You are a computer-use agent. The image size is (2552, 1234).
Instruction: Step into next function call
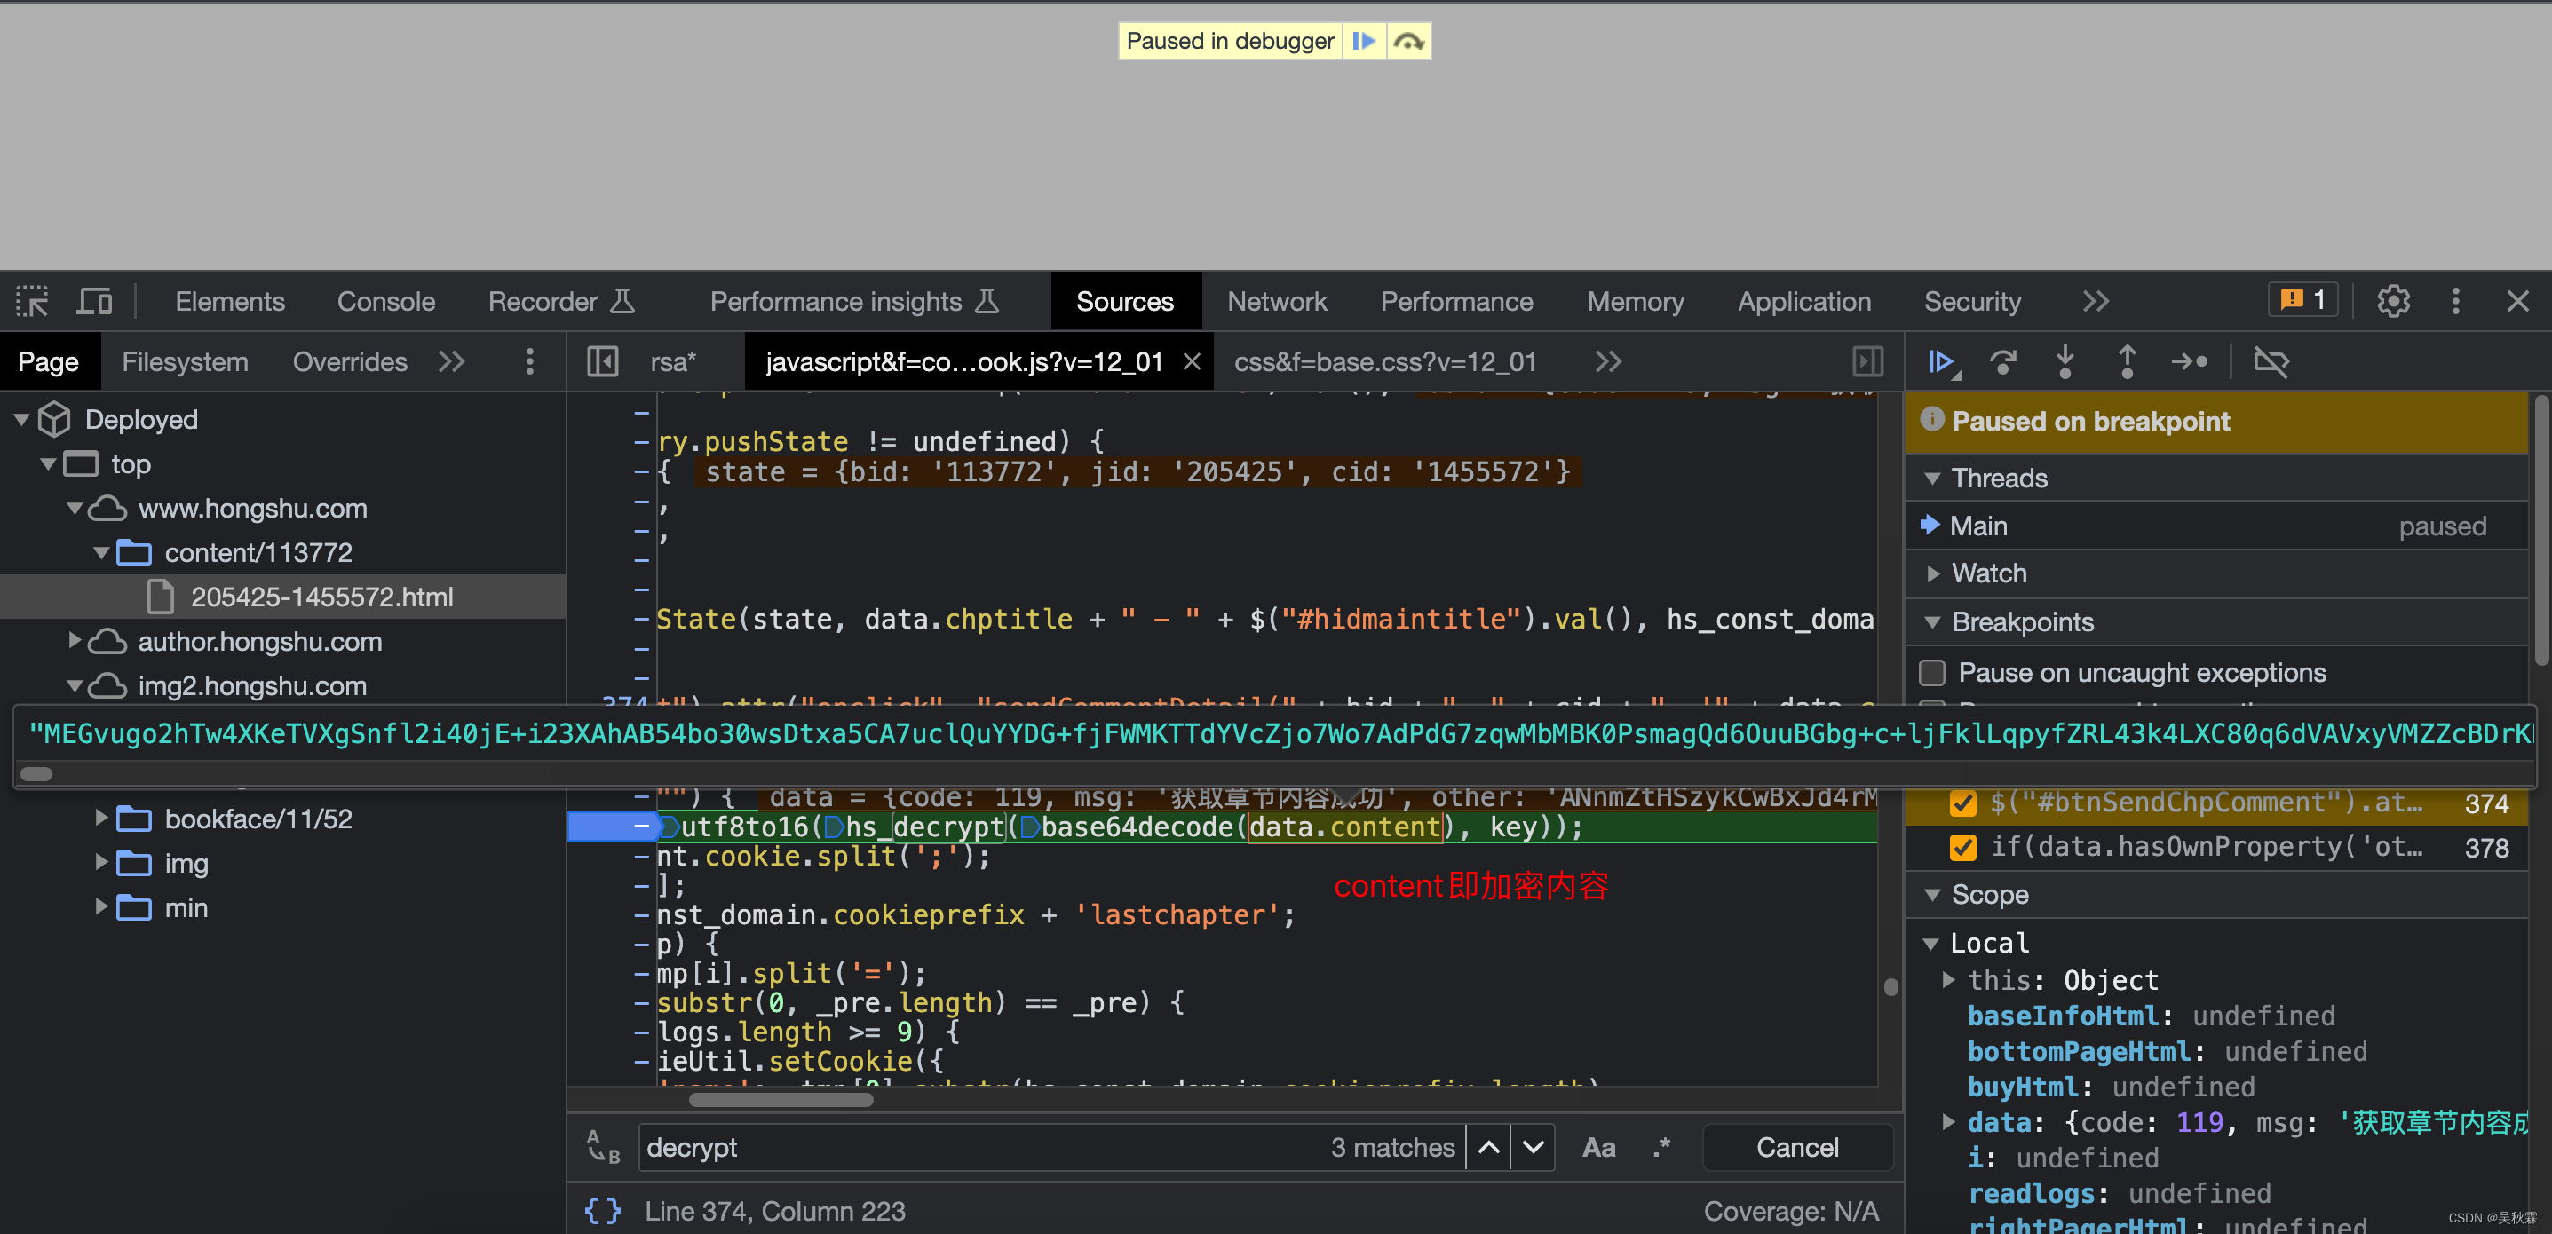pos(2065,361)
